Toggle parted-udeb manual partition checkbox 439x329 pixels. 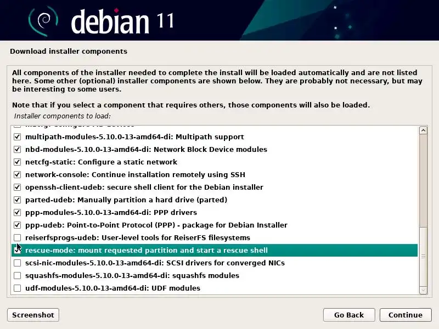18,200
